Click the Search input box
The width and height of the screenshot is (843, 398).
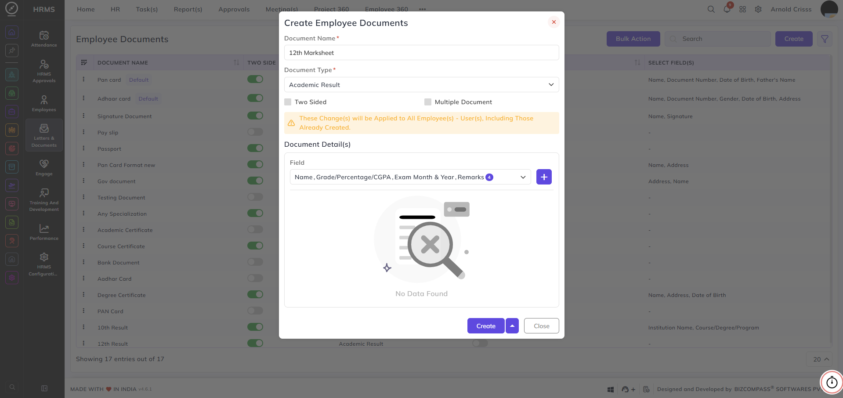pyautogui.click(x=718, y=39)
